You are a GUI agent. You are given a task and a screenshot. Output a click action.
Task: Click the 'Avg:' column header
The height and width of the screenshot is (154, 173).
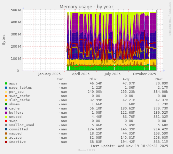pos(127,79)
